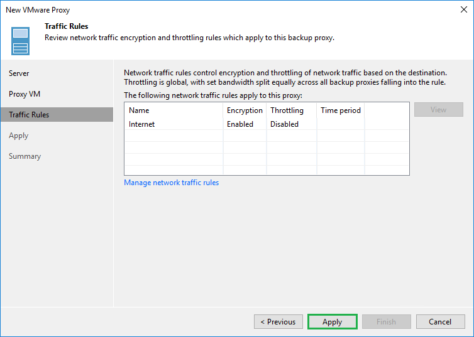Click the Encryption column header

click(x=245, y=110)
